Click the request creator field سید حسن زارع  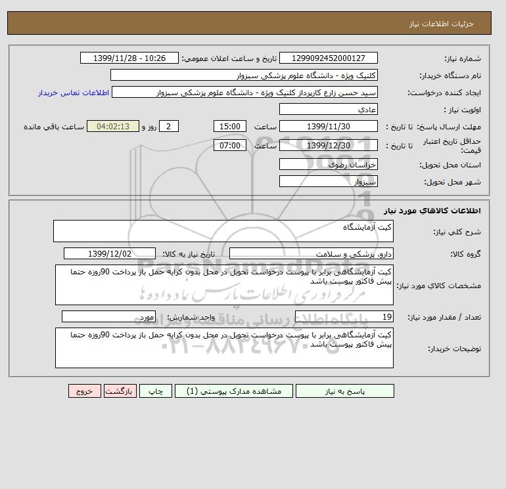(244, 92)
